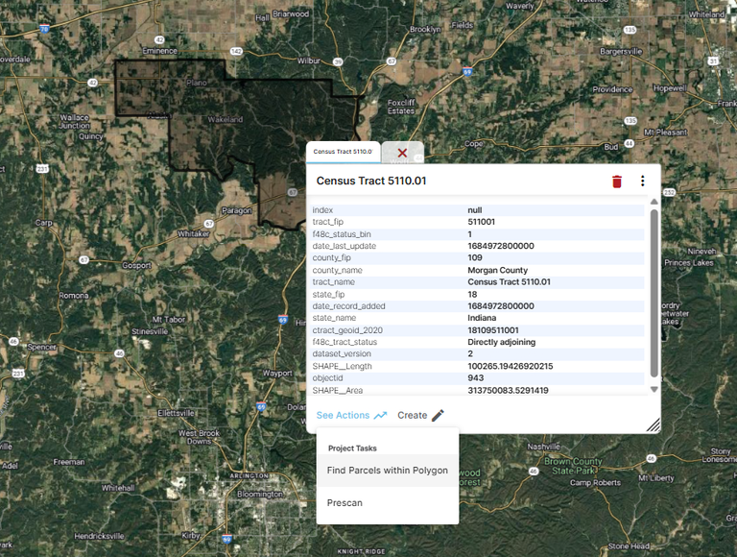Click the popup resize handle corner
The image size is (737, 557).
(x=654, y=425)
